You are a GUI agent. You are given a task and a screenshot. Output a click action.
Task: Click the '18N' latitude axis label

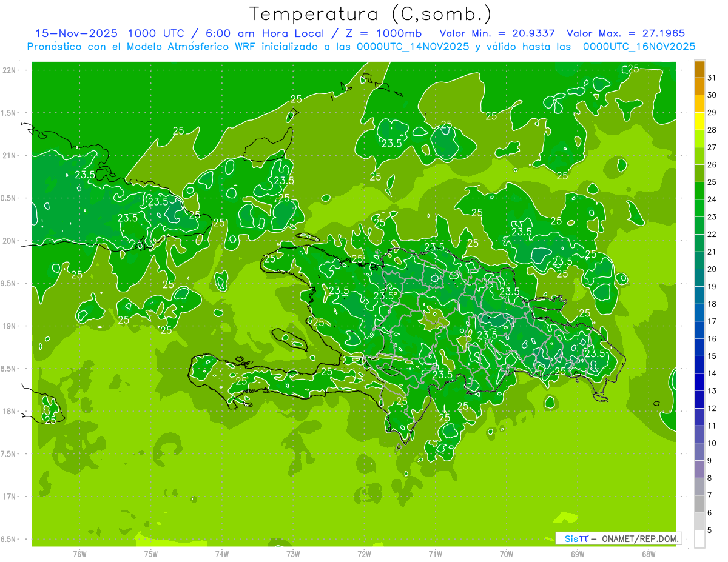coord(10,411)
